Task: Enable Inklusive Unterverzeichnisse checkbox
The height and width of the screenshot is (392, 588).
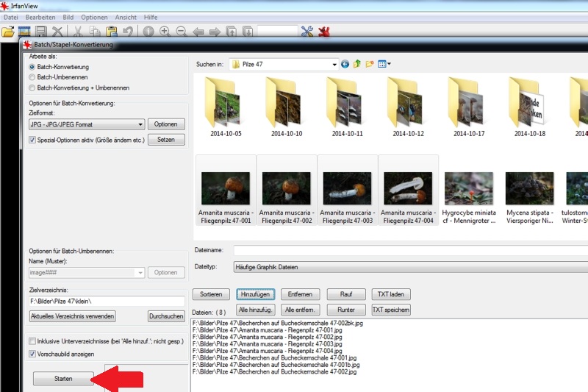Action: (32, 341)
